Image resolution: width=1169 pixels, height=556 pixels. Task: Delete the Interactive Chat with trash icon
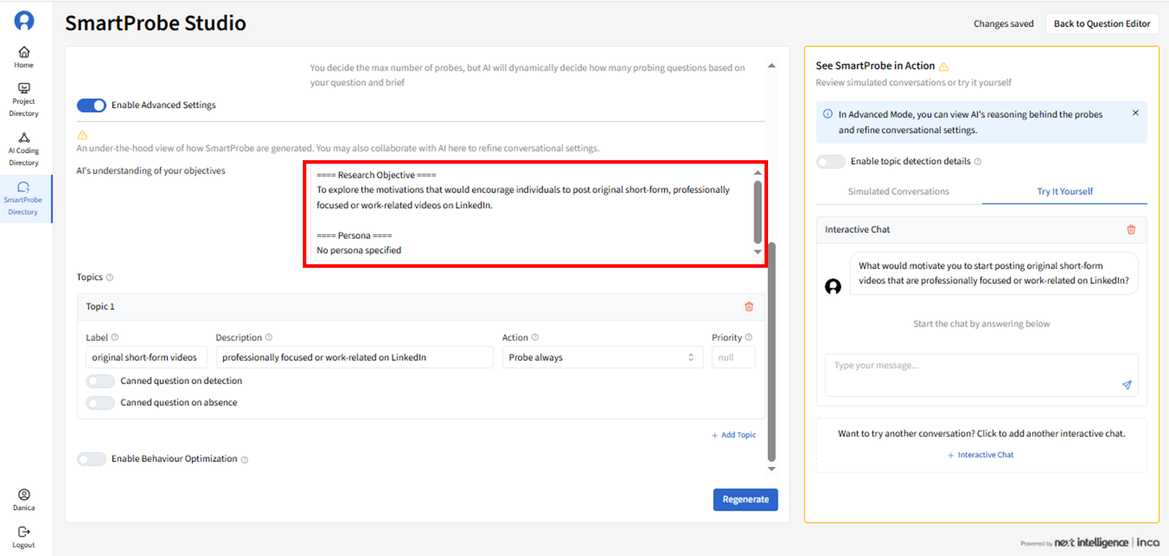pyautogui.click(x=1131, y=230)
